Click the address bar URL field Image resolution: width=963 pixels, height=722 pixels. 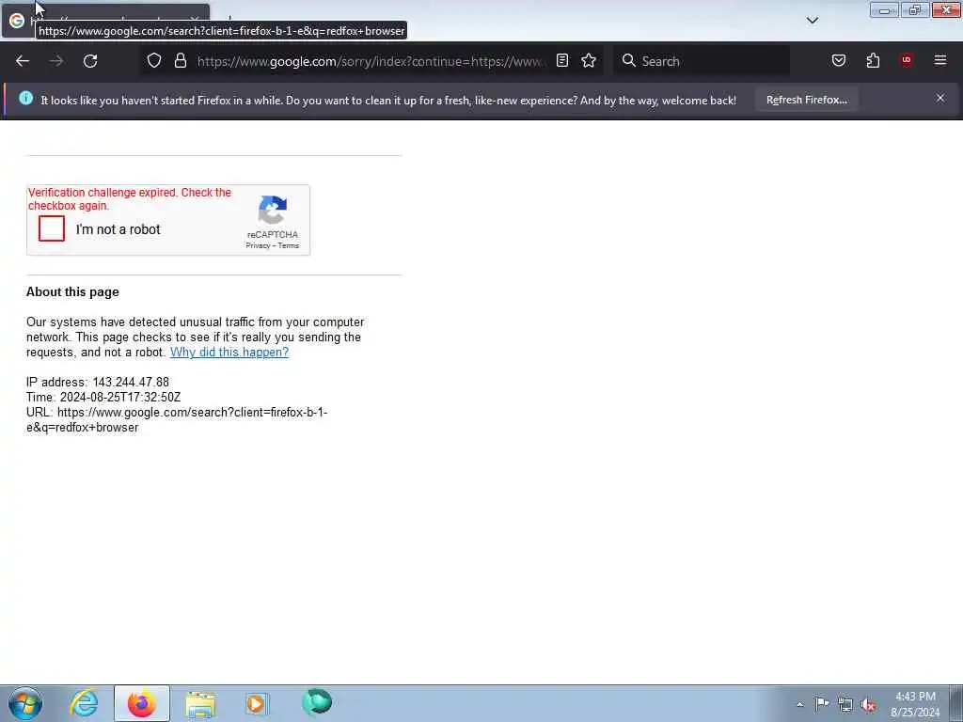[x=371, y=61]
